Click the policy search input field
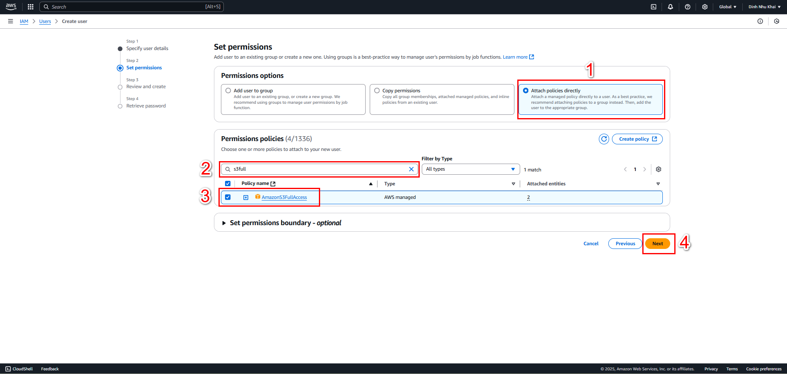Screen dimensions: 787x374 [x=319, y=169]
